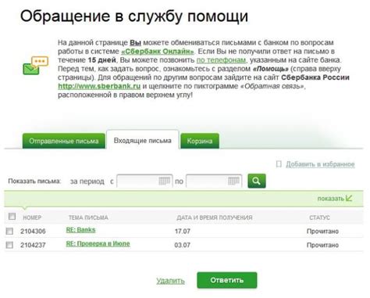Open the 'RE: Проверка в Июле' letter

pos(98,244)
